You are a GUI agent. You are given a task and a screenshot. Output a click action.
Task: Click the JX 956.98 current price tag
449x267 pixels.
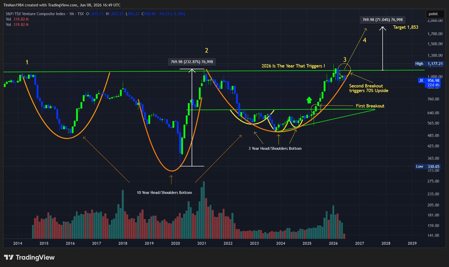point(430,82)
